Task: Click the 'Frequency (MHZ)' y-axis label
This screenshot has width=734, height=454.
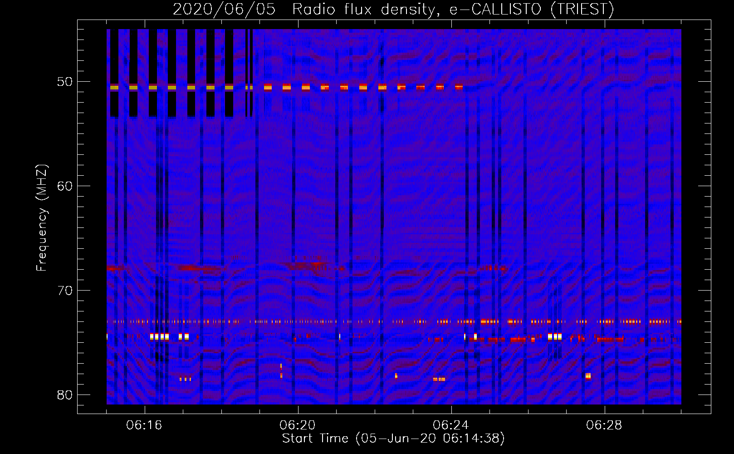Action: point(42,218)
